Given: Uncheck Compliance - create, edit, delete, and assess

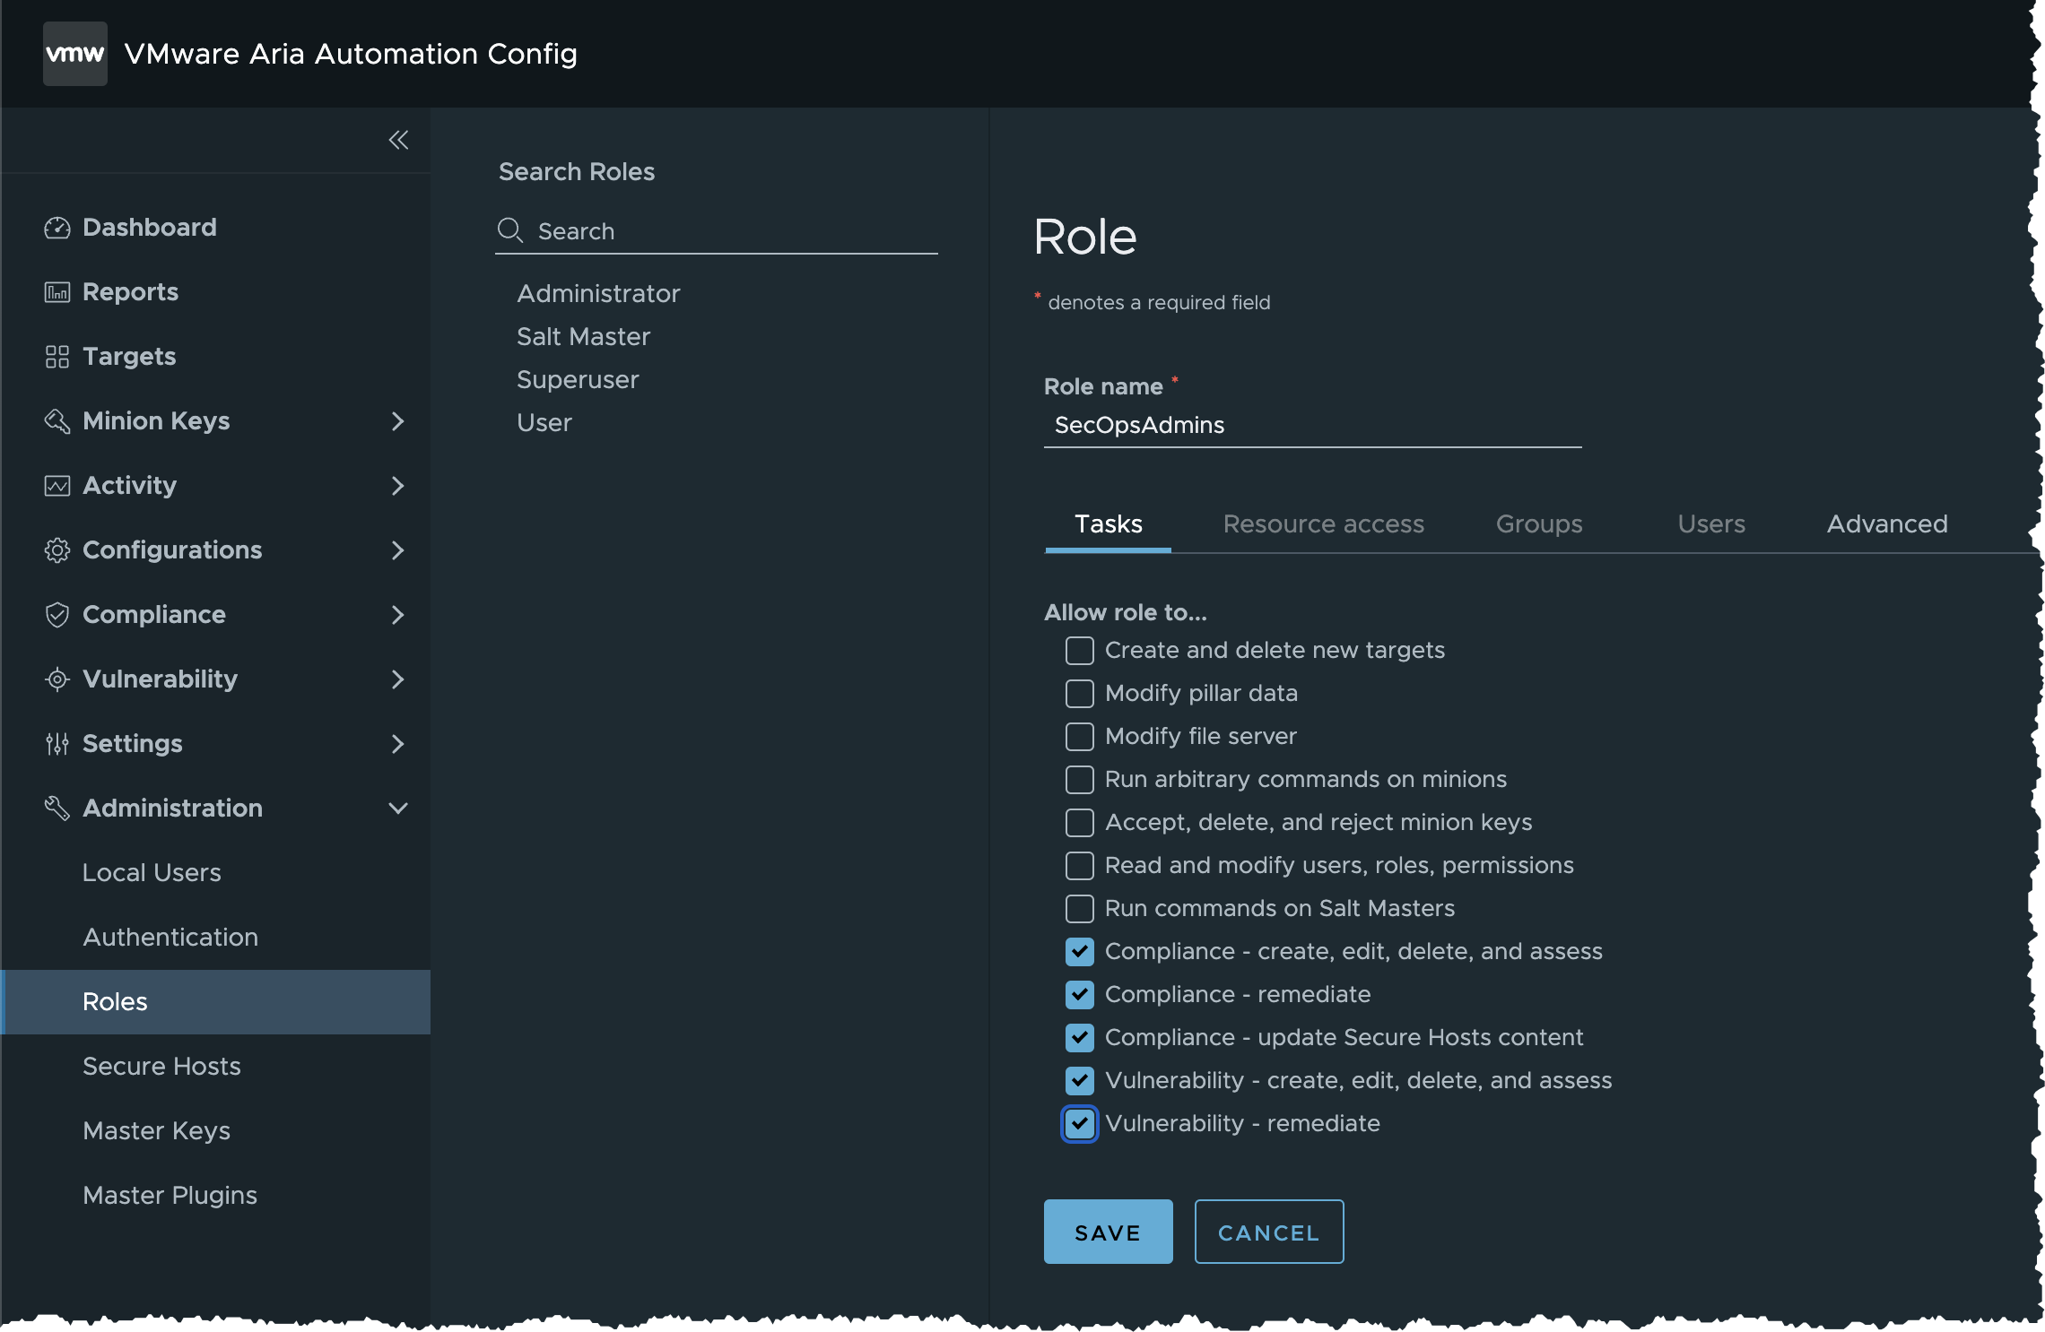Looking at the screenshot, I should 1080,952.
